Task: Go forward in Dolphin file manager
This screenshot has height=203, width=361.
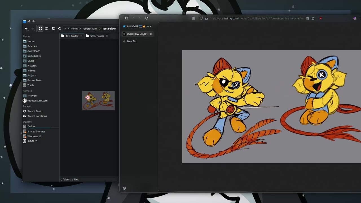Action: click(32, 28)
